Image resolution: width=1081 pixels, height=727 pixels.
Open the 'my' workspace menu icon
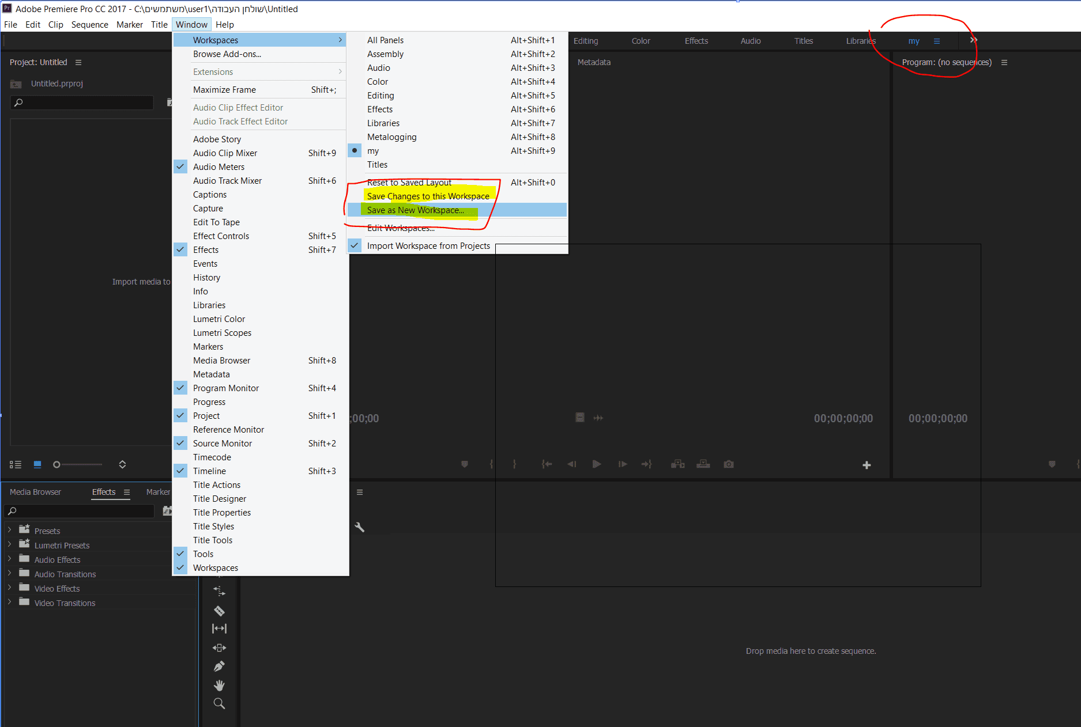coord(937,41)
